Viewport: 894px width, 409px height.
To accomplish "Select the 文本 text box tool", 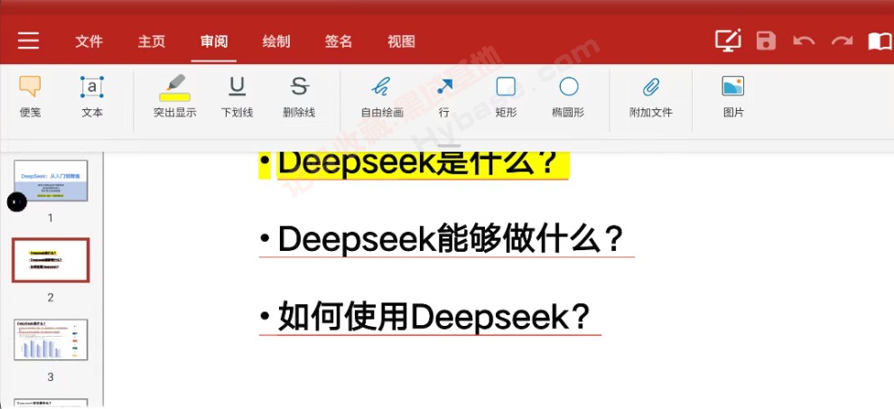I will click(92, 96).
